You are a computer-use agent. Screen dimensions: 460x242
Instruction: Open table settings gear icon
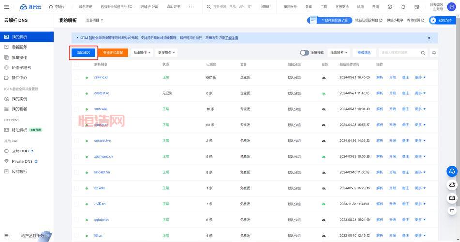(434, 53)
